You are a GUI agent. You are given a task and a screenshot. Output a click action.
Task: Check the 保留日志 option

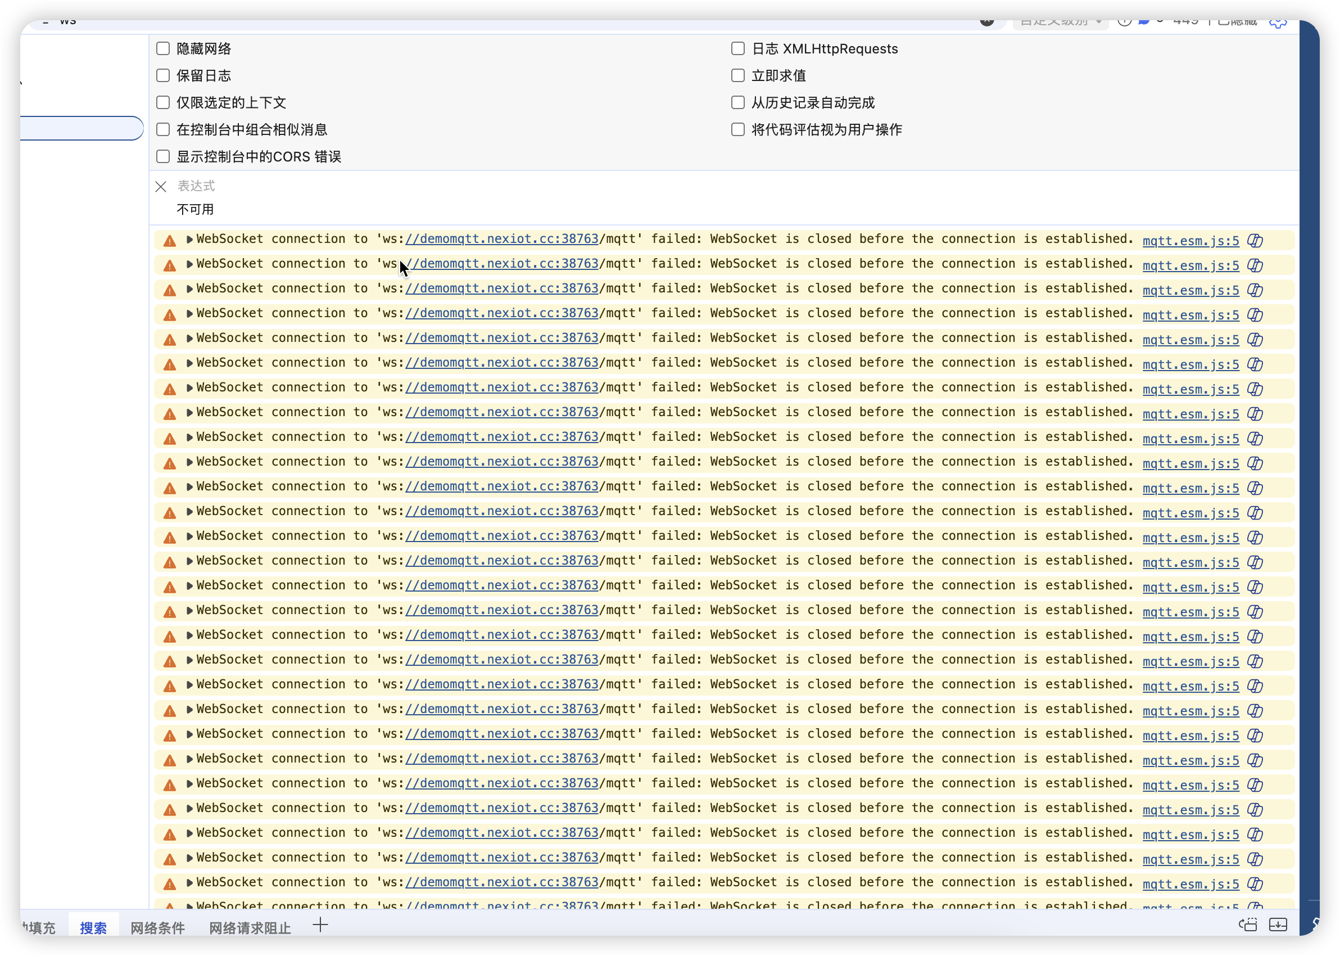163,75
